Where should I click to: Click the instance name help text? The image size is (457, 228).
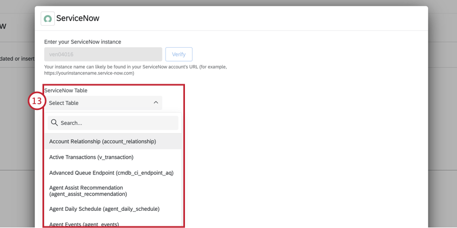point(135,70)
